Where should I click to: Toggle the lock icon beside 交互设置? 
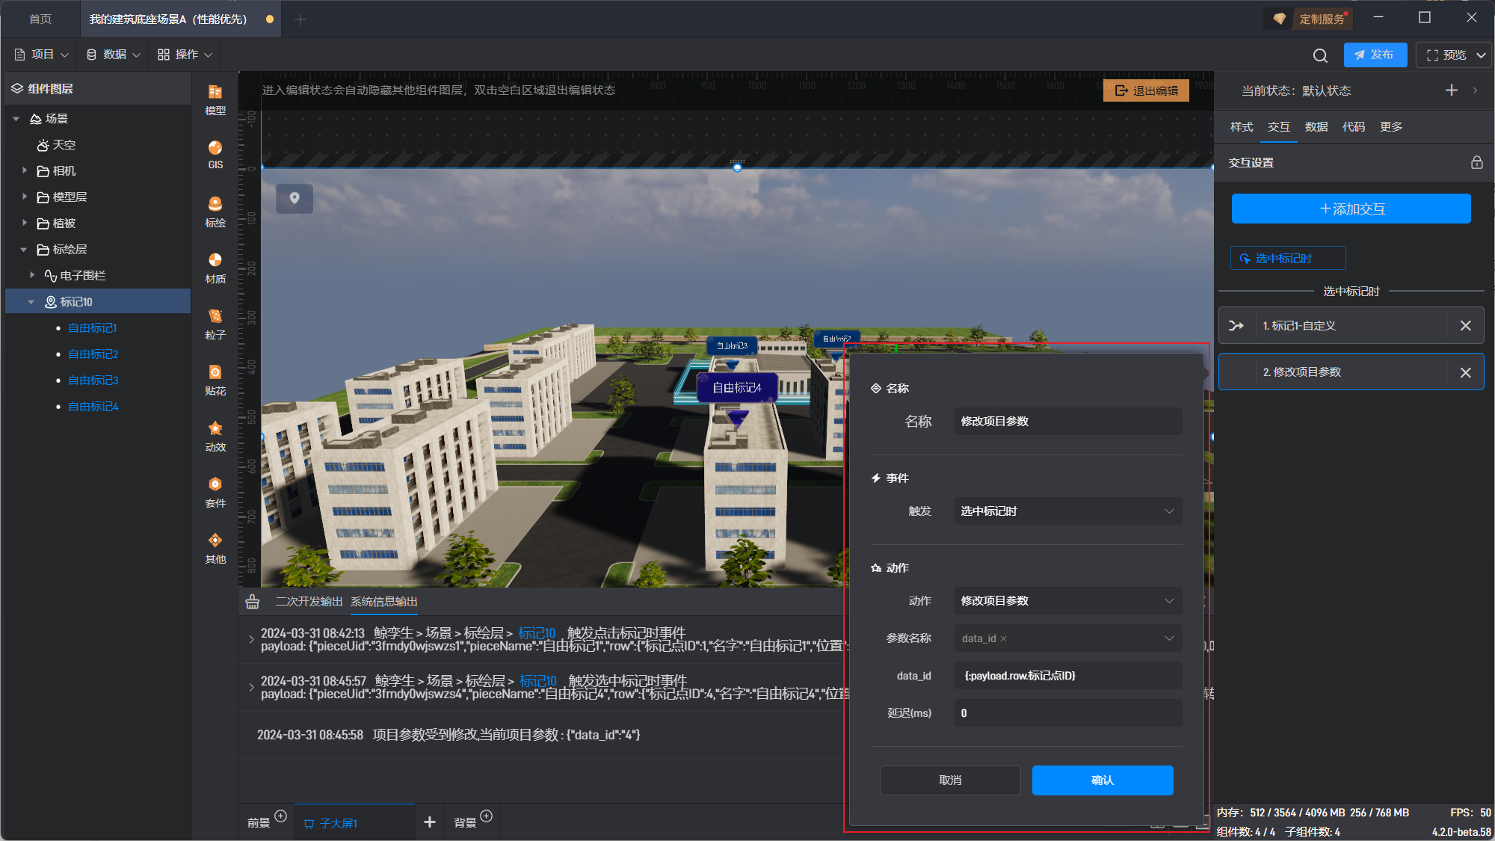(x=1476, y=162)
